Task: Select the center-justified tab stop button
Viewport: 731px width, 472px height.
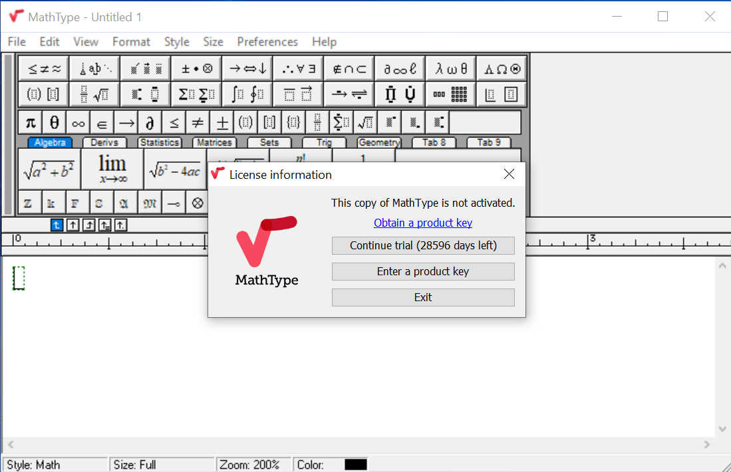Action: click(x=73, y=225)
